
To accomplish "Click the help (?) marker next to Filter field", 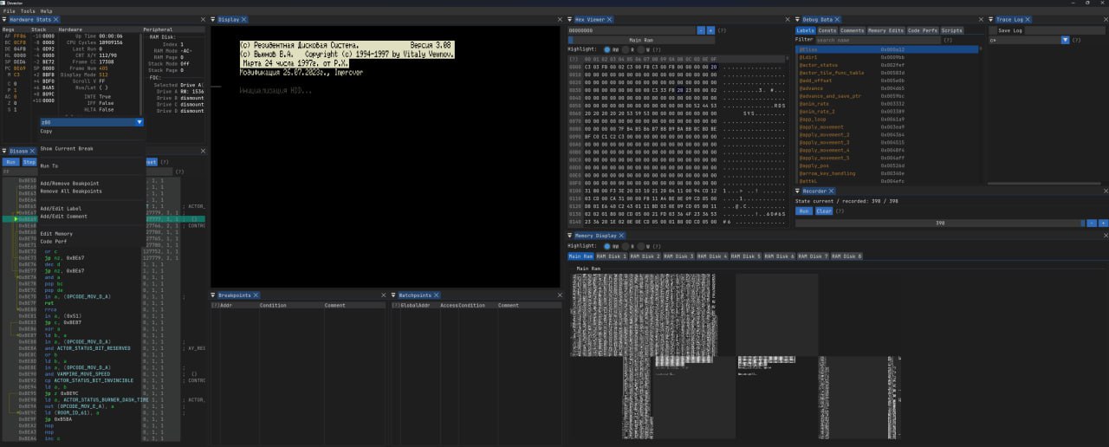I will (948, 40).
